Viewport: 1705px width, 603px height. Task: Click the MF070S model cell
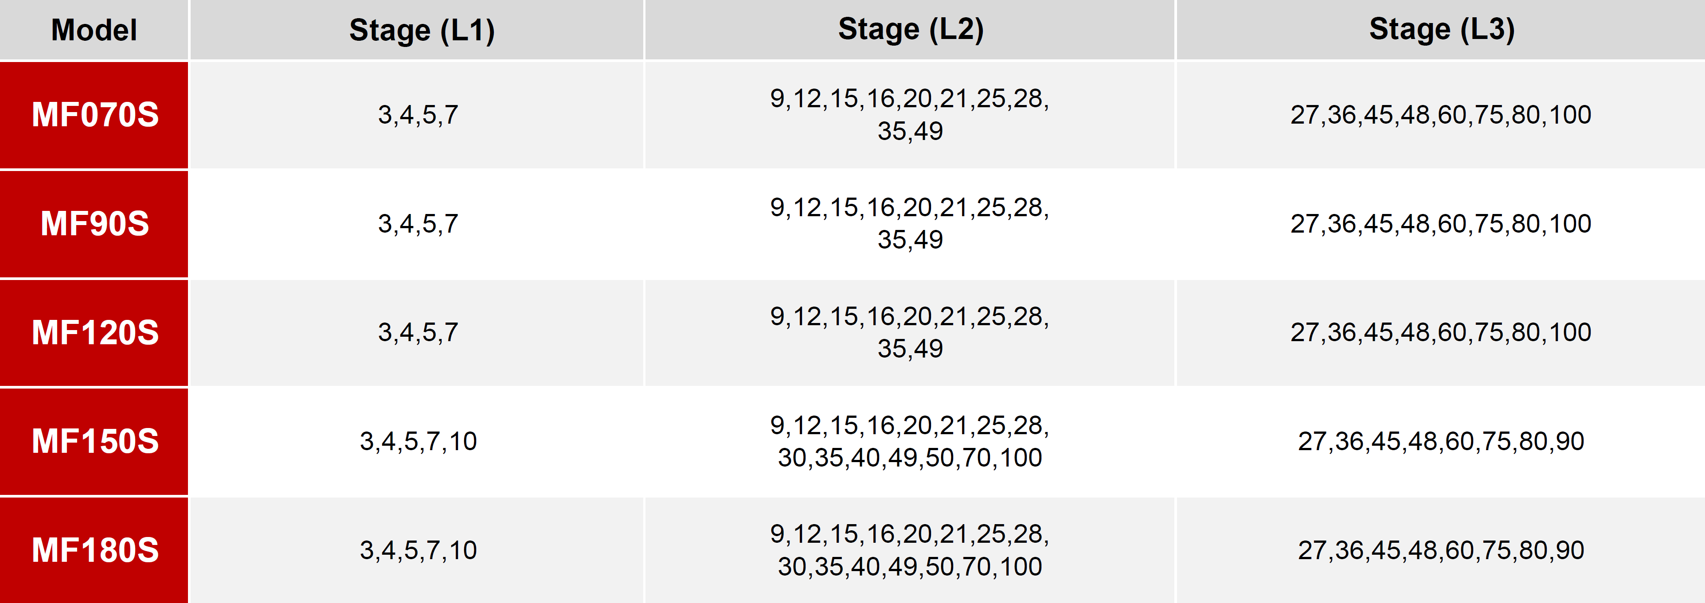[x=94, y=115]
